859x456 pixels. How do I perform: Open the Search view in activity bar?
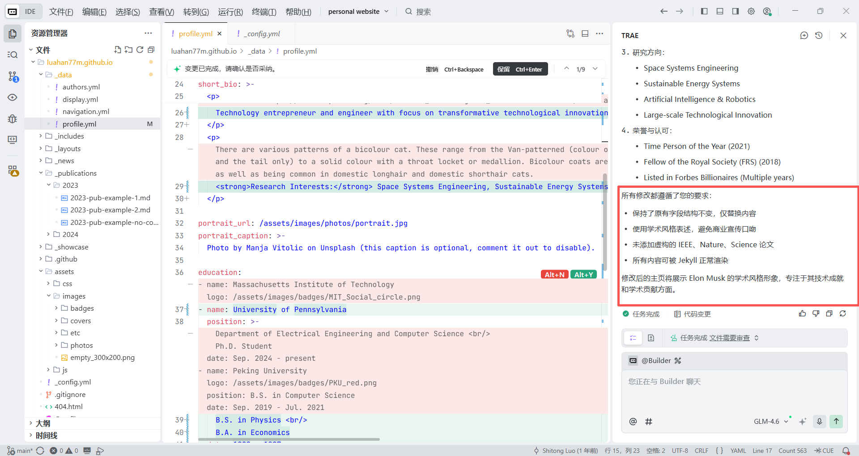point(13,55)
